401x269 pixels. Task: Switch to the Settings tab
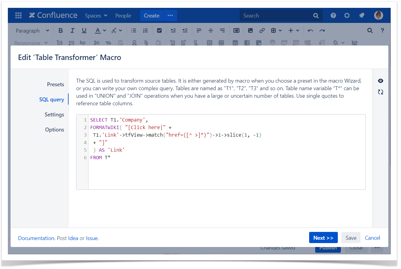(54, 115)
